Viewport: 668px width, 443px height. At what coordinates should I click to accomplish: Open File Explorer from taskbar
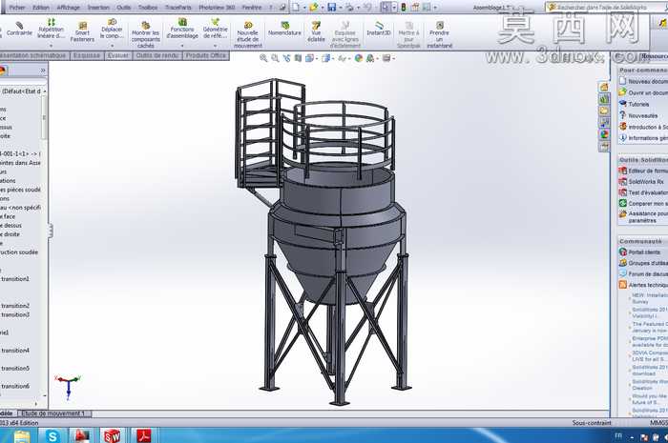click(x=21, y=435)
